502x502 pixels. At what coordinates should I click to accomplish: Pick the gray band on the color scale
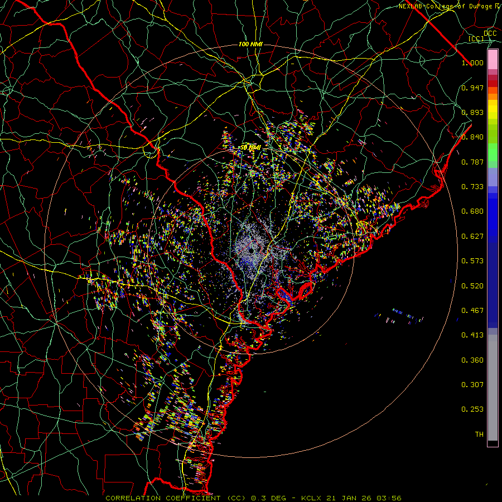(x=493, y=388)
